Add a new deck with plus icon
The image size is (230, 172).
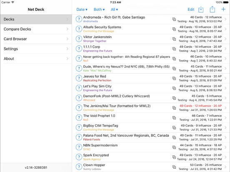point(223,10)
